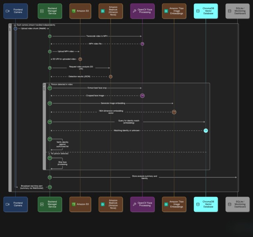Click the corner icon of the outer camera stream block
253x237 pixels.
(x=10, y=25)
